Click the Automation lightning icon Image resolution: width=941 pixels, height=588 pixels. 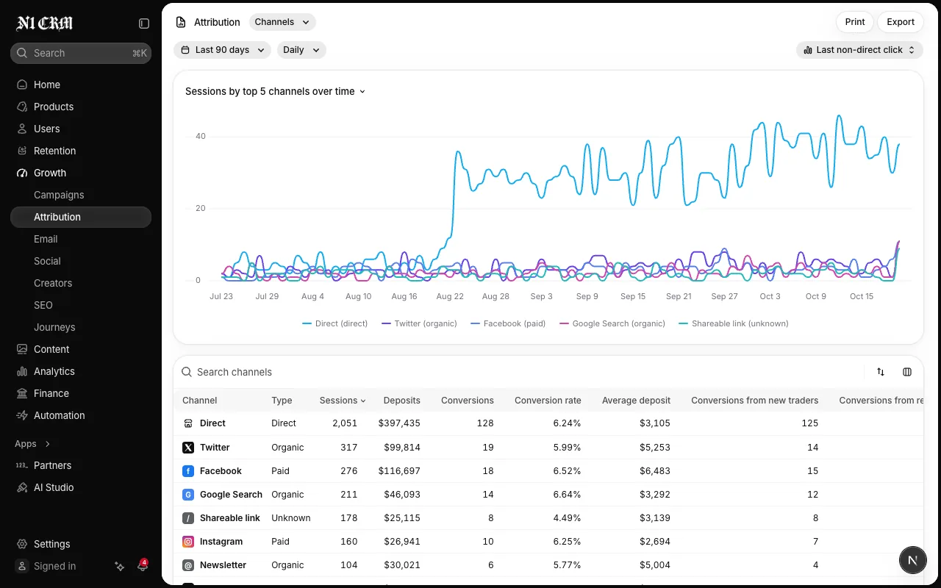tap(22, 415)
